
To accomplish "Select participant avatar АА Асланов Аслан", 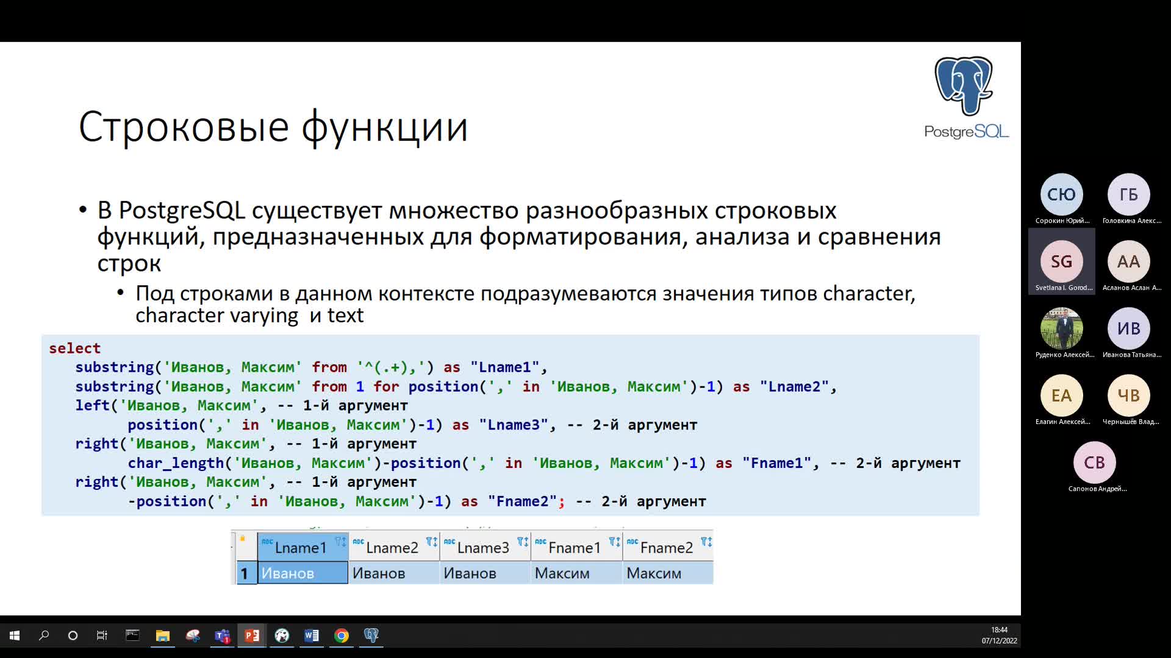I will coord(1128,261).
